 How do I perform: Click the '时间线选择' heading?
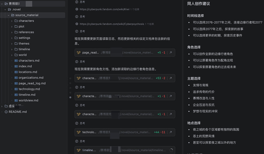coord(195,16)
